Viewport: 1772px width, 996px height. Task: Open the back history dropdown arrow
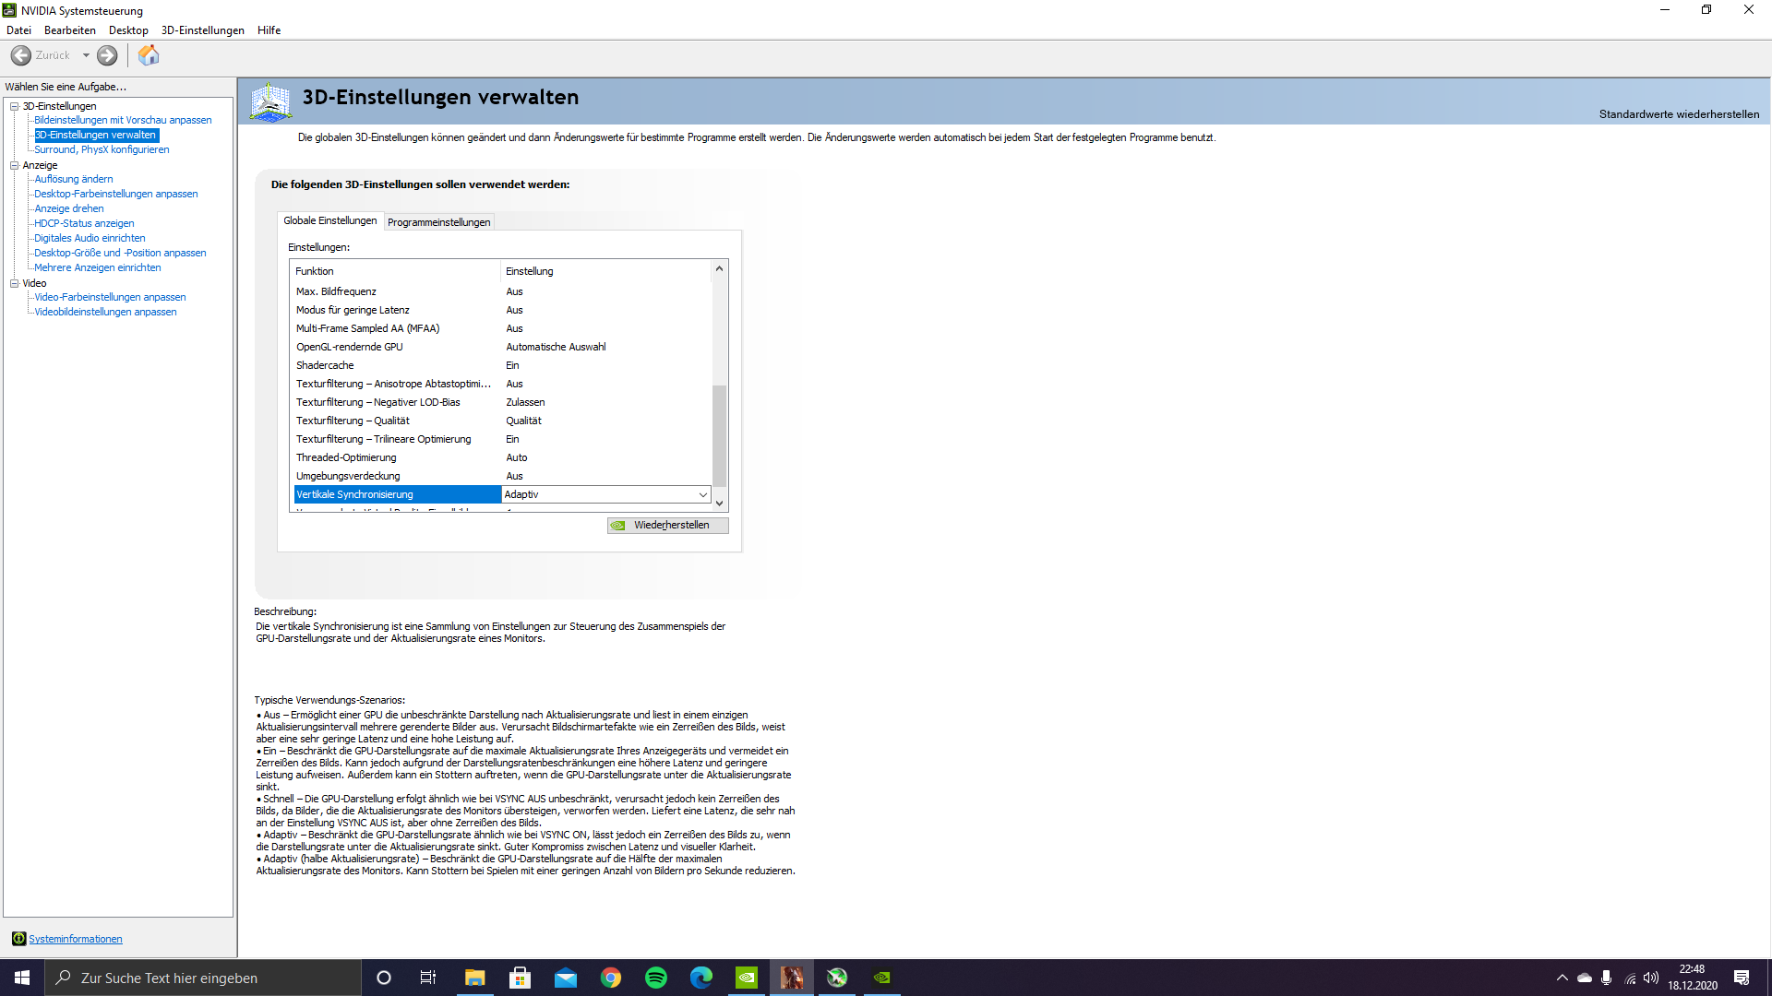click(x=86, y=55)
